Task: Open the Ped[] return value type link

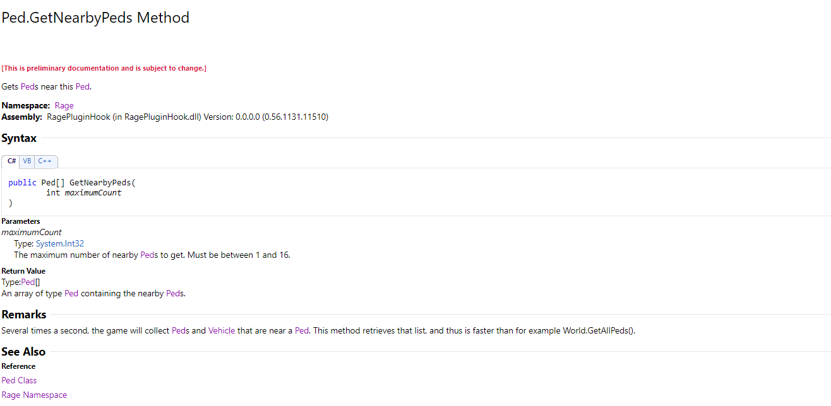Action: click(28, 282)
